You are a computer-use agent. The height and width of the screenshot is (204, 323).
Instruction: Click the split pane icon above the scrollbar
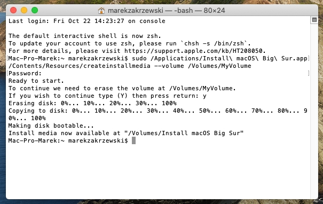click(314, 20)
